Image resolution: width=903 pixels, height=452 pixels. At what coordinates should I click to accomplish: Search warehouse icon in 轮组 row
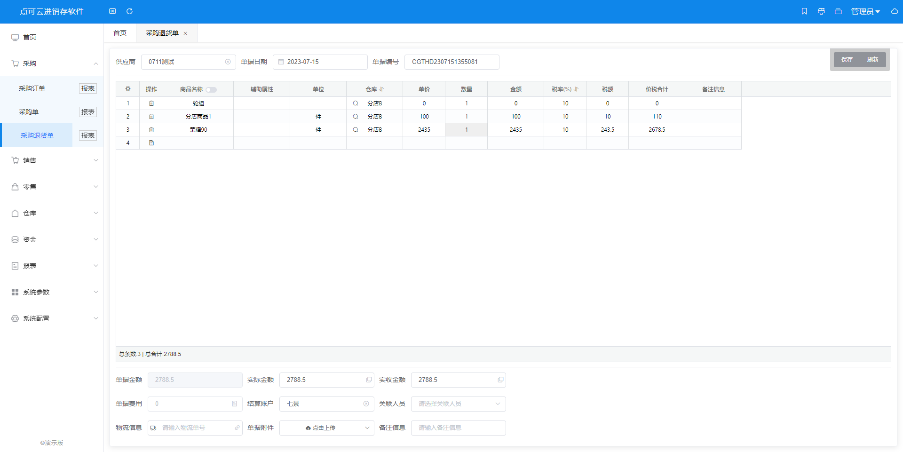(356, 103)
